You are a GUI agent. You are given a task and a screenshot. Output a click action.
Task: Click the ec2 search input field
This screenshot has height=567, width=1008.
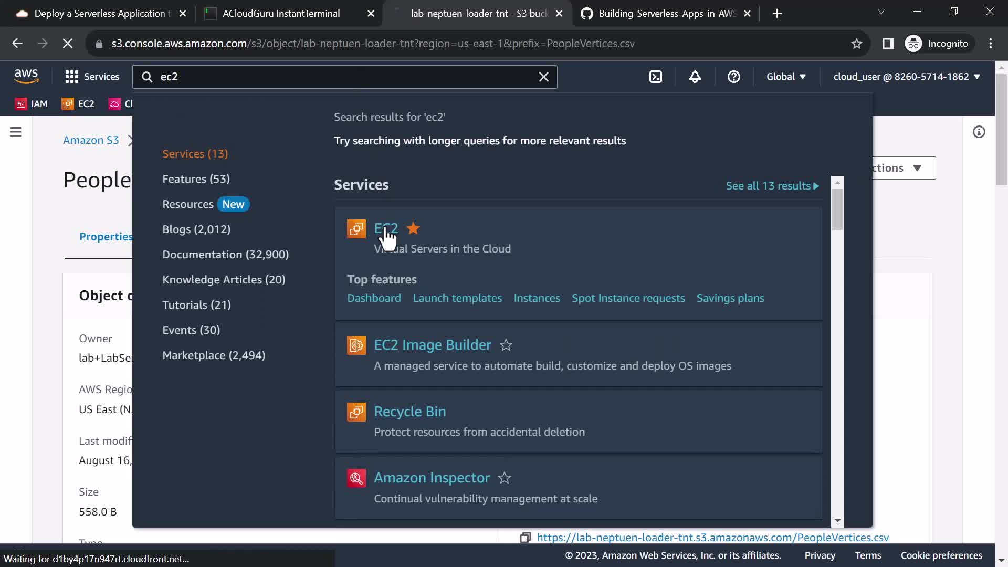tap(341, 77)
